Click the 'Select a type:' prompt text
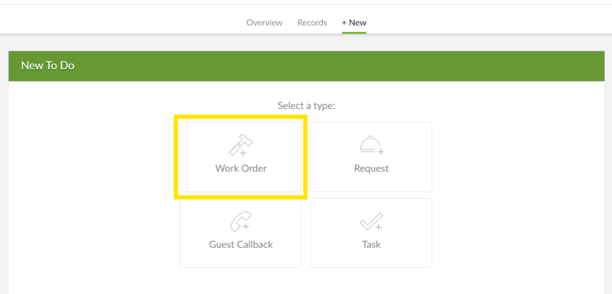This screenshot has width=612, height=294. point(306,106)
